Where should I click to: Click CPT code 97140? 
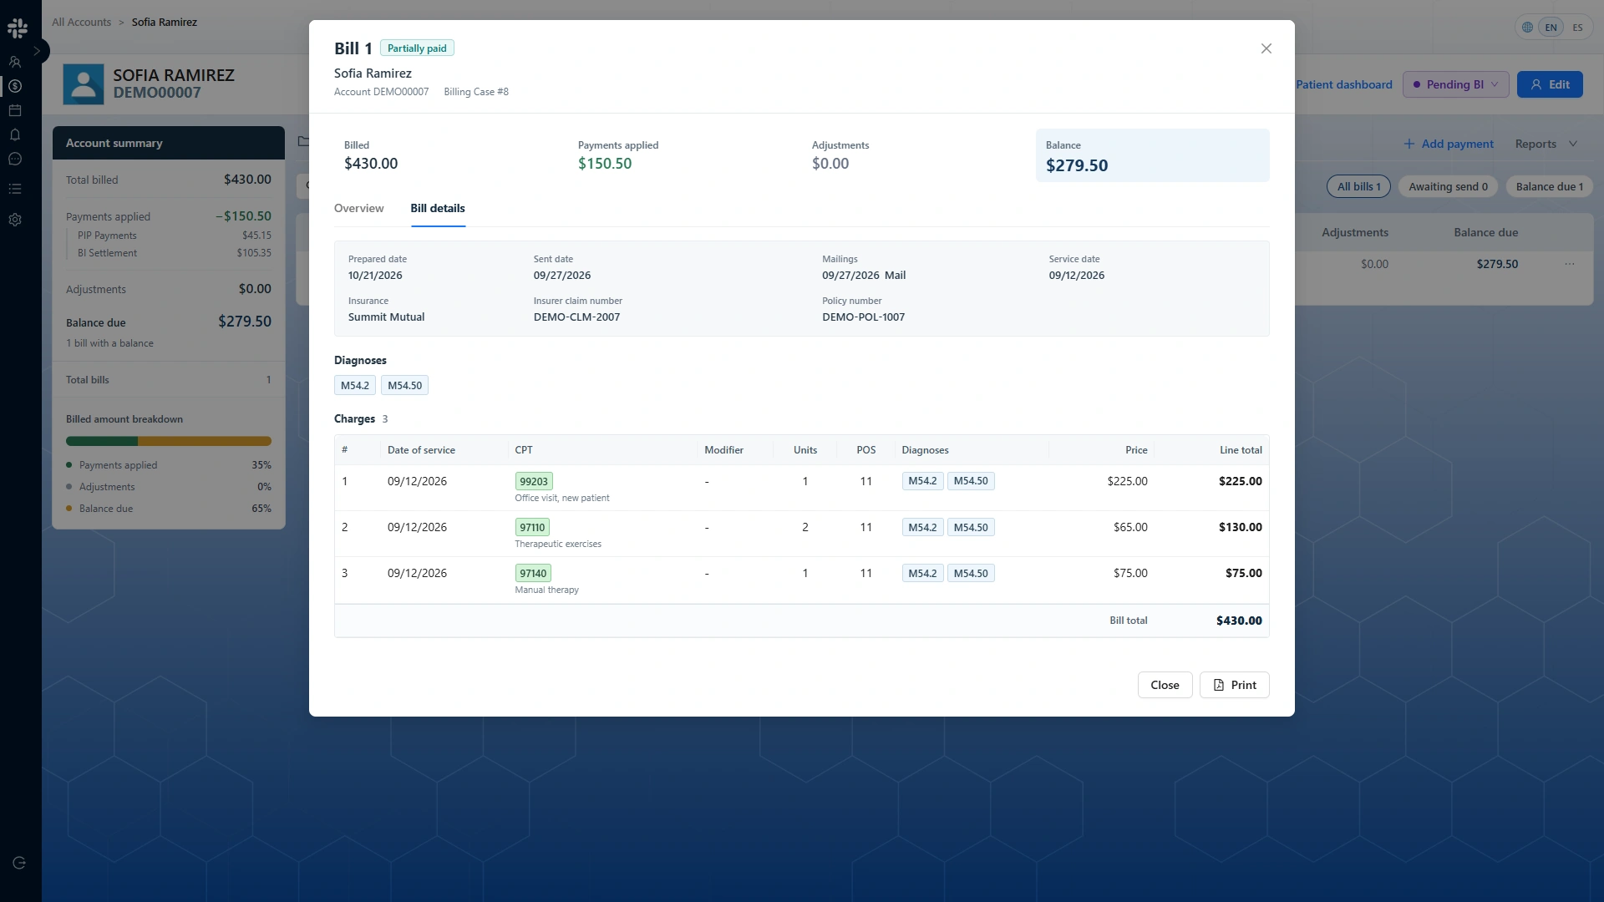[x=533, y=573]
